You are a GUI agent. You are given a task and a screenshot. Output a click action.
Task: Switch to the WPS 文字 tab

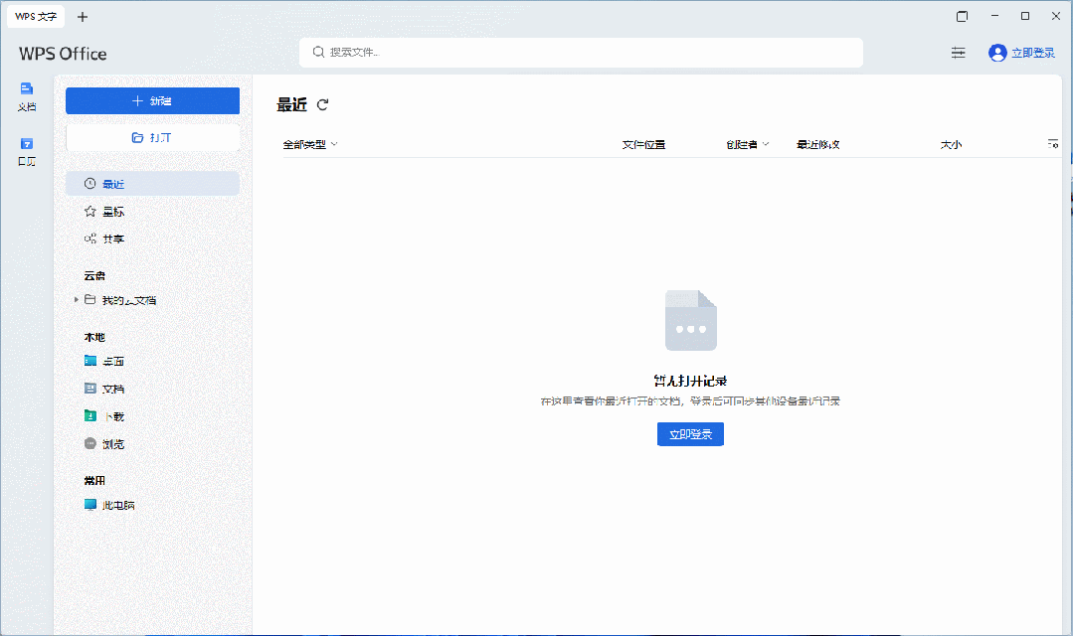click(36, 17)
